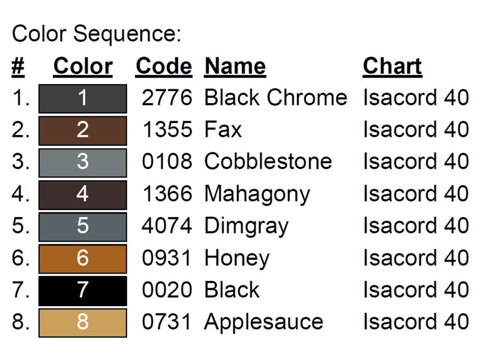The width and height of the screenshot is (480, 360).
Task: Click thread code 4074 for Dimgray
Action: point(167,226)
